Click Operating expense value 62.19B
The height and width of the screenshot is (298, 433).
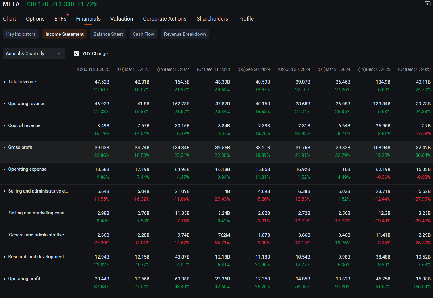pyautogui.click(x=383, y=169)
